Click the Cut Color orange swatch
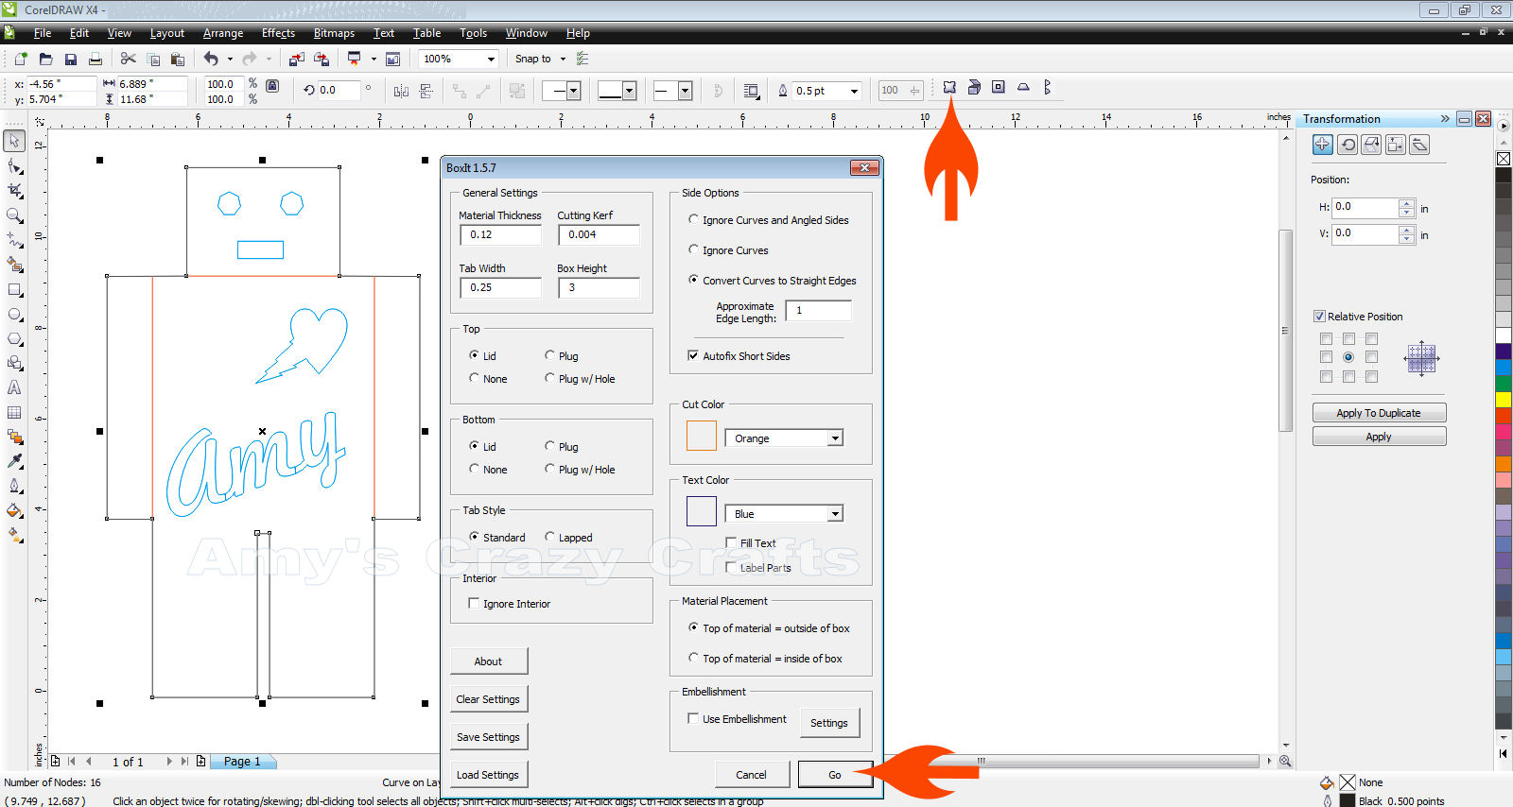 pyautogui.click(x=701, y=435)
